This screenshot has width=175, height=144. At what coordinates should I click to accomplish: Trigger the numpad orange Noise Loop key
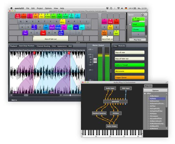tap(104, 33)
